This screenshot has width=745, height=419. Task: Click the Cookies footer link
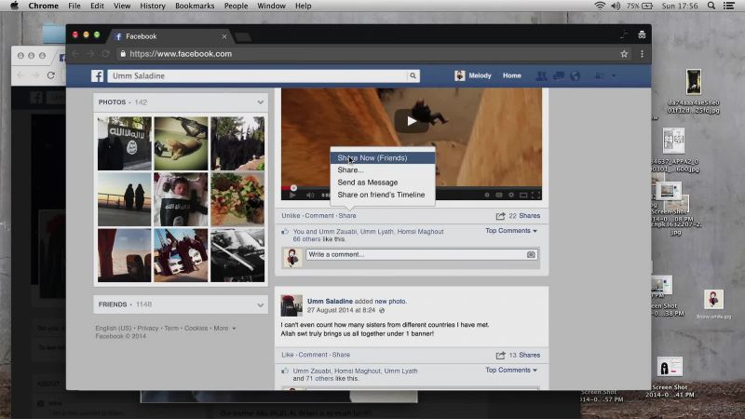click(x=196, y=329)
